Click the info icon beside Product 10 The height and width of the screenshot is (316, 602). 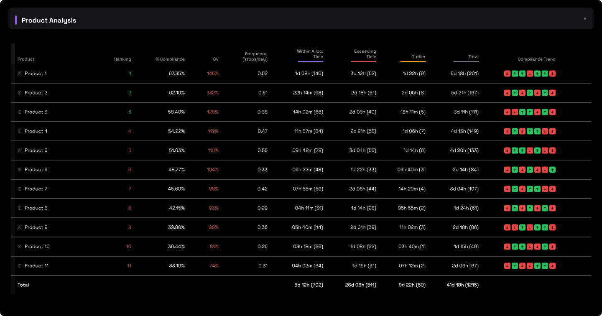coord(20,247)
